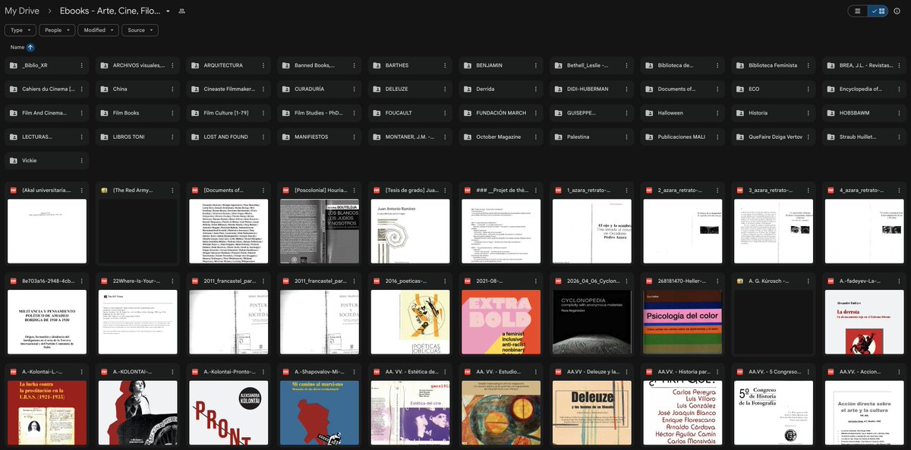This screenshot has height=450, width=911.
Task: Open the Psicología del color thumbnail
Action: click(682, 322)
